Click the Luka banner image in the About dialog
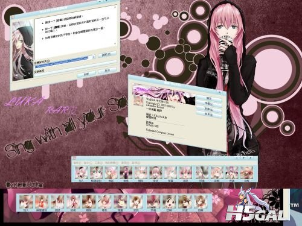The image size is (302, 226). pos(164,94)
